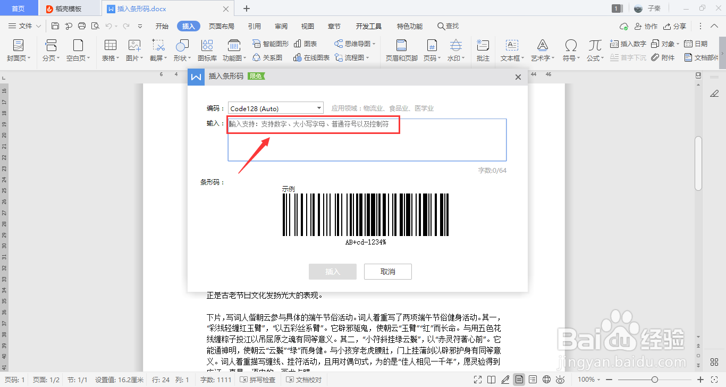726x387 pixels.
Task: Open the more options three-dot menu
Action: tap(700, 26)
